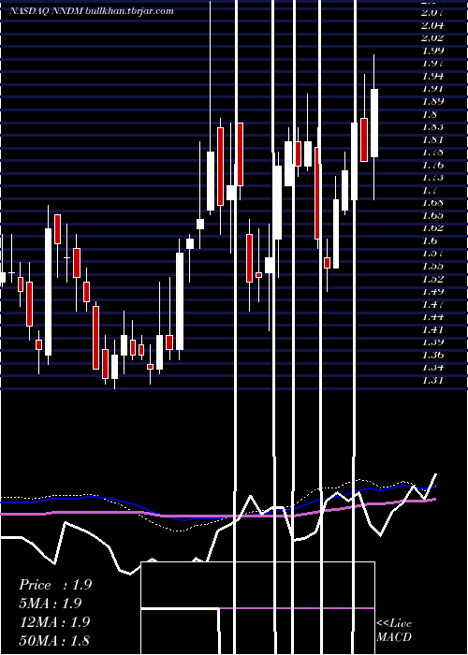Select the 2.02 price axis label
Viewport: 468px width, 655px height.
point(432,37)
